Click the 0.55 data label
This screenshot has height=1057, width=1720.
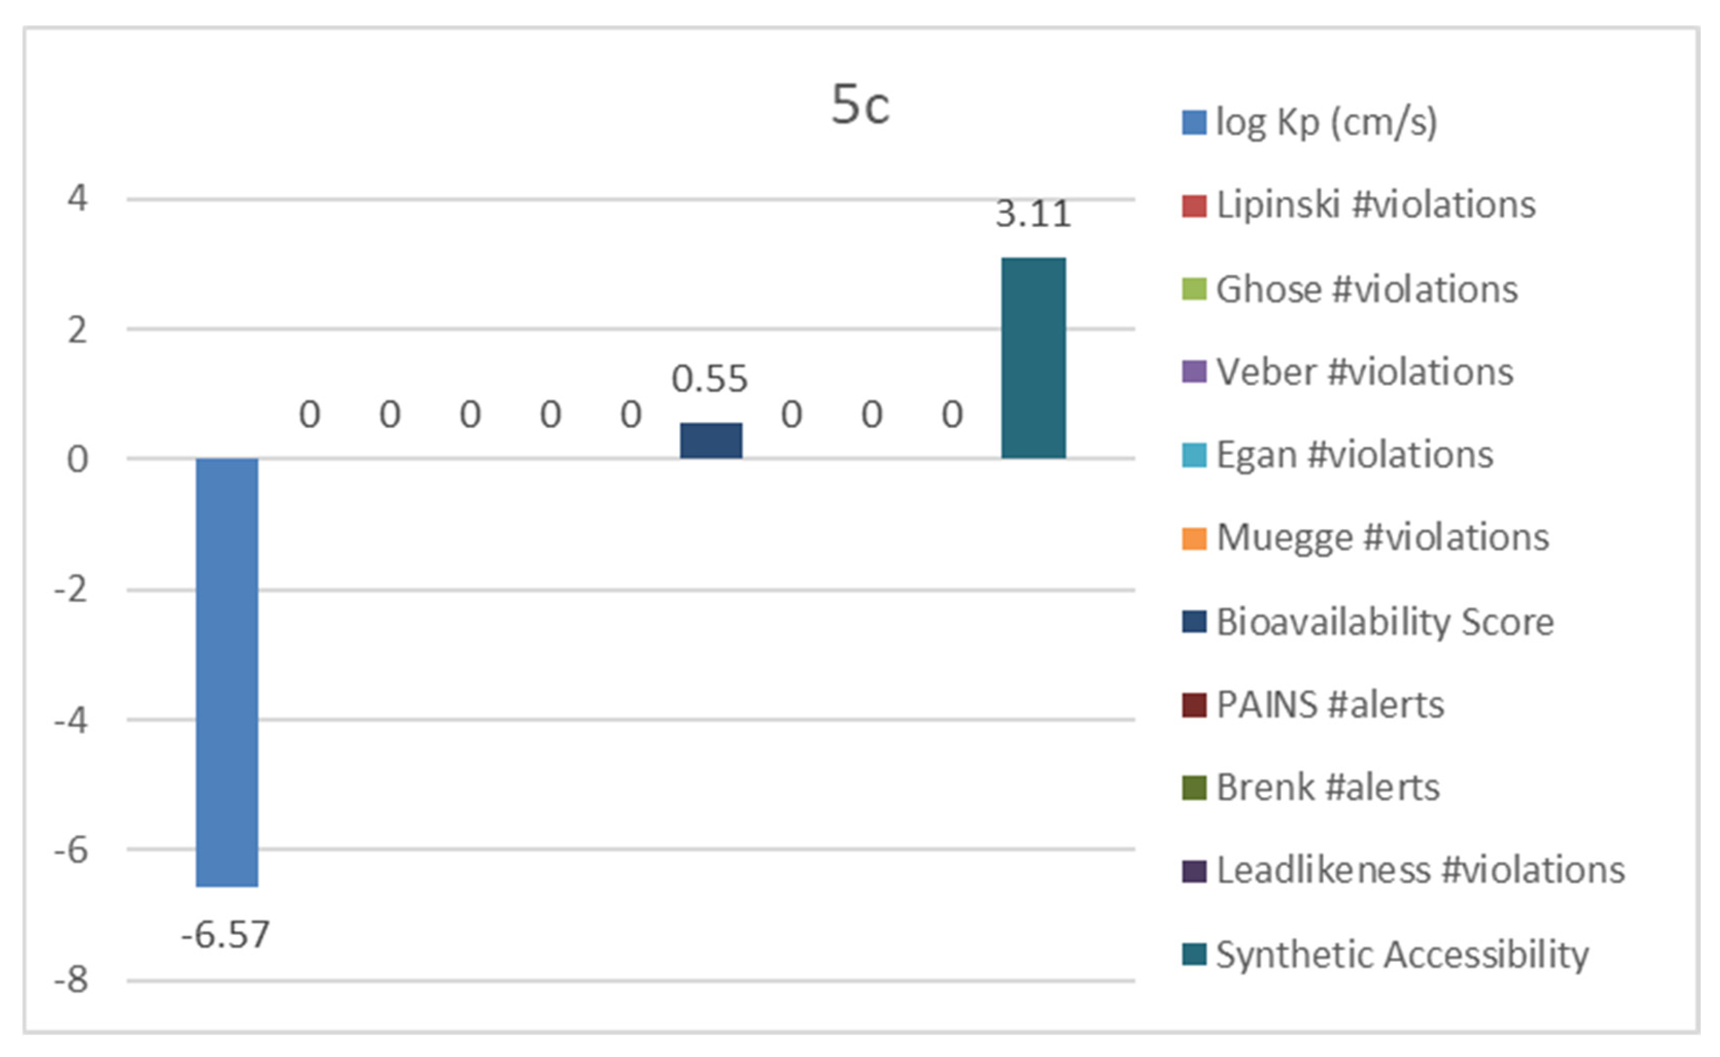(x=709, y=379)
